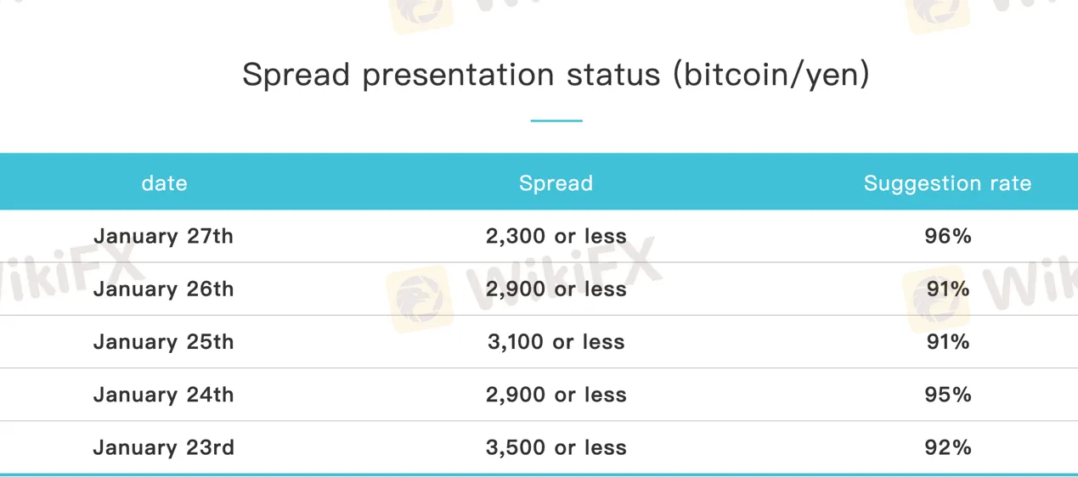Click the spread value for January 24th

556,395
